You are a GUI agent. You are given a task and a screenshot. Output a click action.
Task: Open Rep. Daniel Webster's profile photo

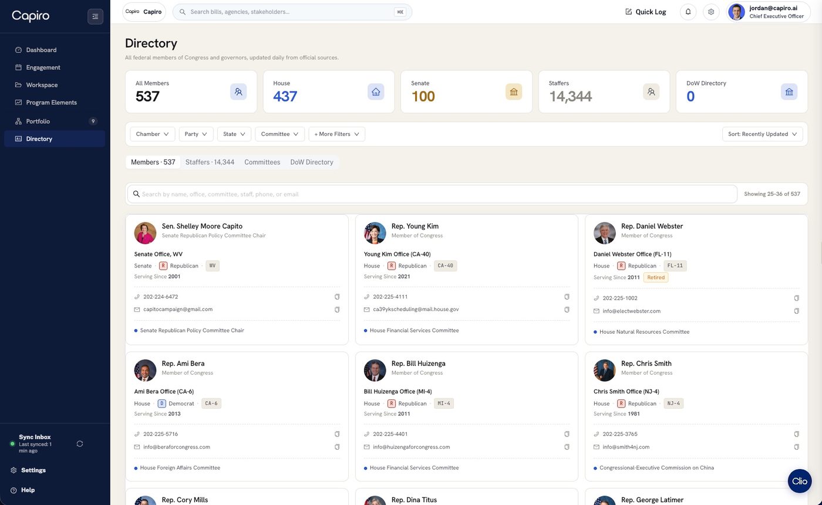click(605, 233)
